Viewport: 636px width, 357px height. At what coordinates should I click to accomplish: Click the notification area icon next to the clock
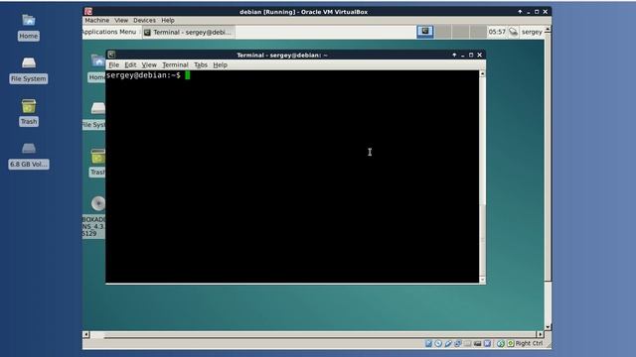click(513, 32)
